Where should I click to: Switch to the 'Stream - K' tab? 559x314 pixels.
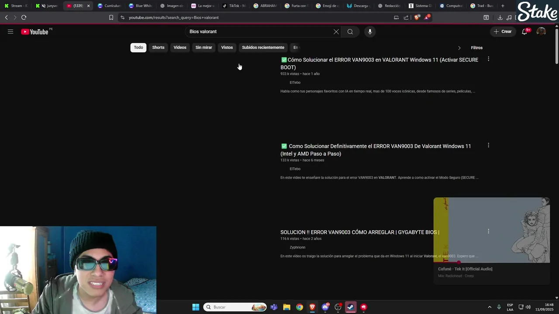(16, 6)
